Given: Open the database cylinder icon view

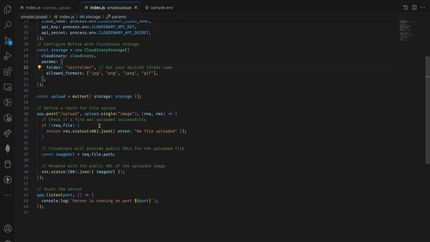Looking at the screenshot, I should coord(7,164).
